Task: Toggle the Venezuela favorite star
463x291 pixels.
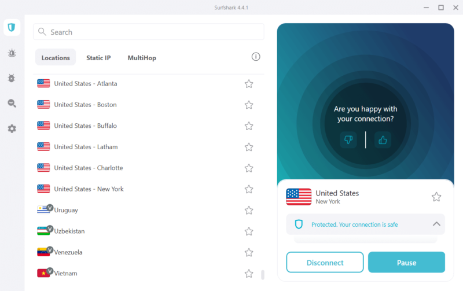Action: [x=249, y=252]
